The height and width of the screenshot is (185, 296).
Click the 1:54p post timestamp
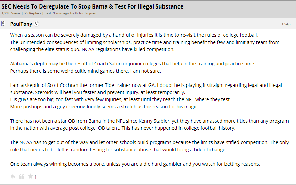pos(285,24)
